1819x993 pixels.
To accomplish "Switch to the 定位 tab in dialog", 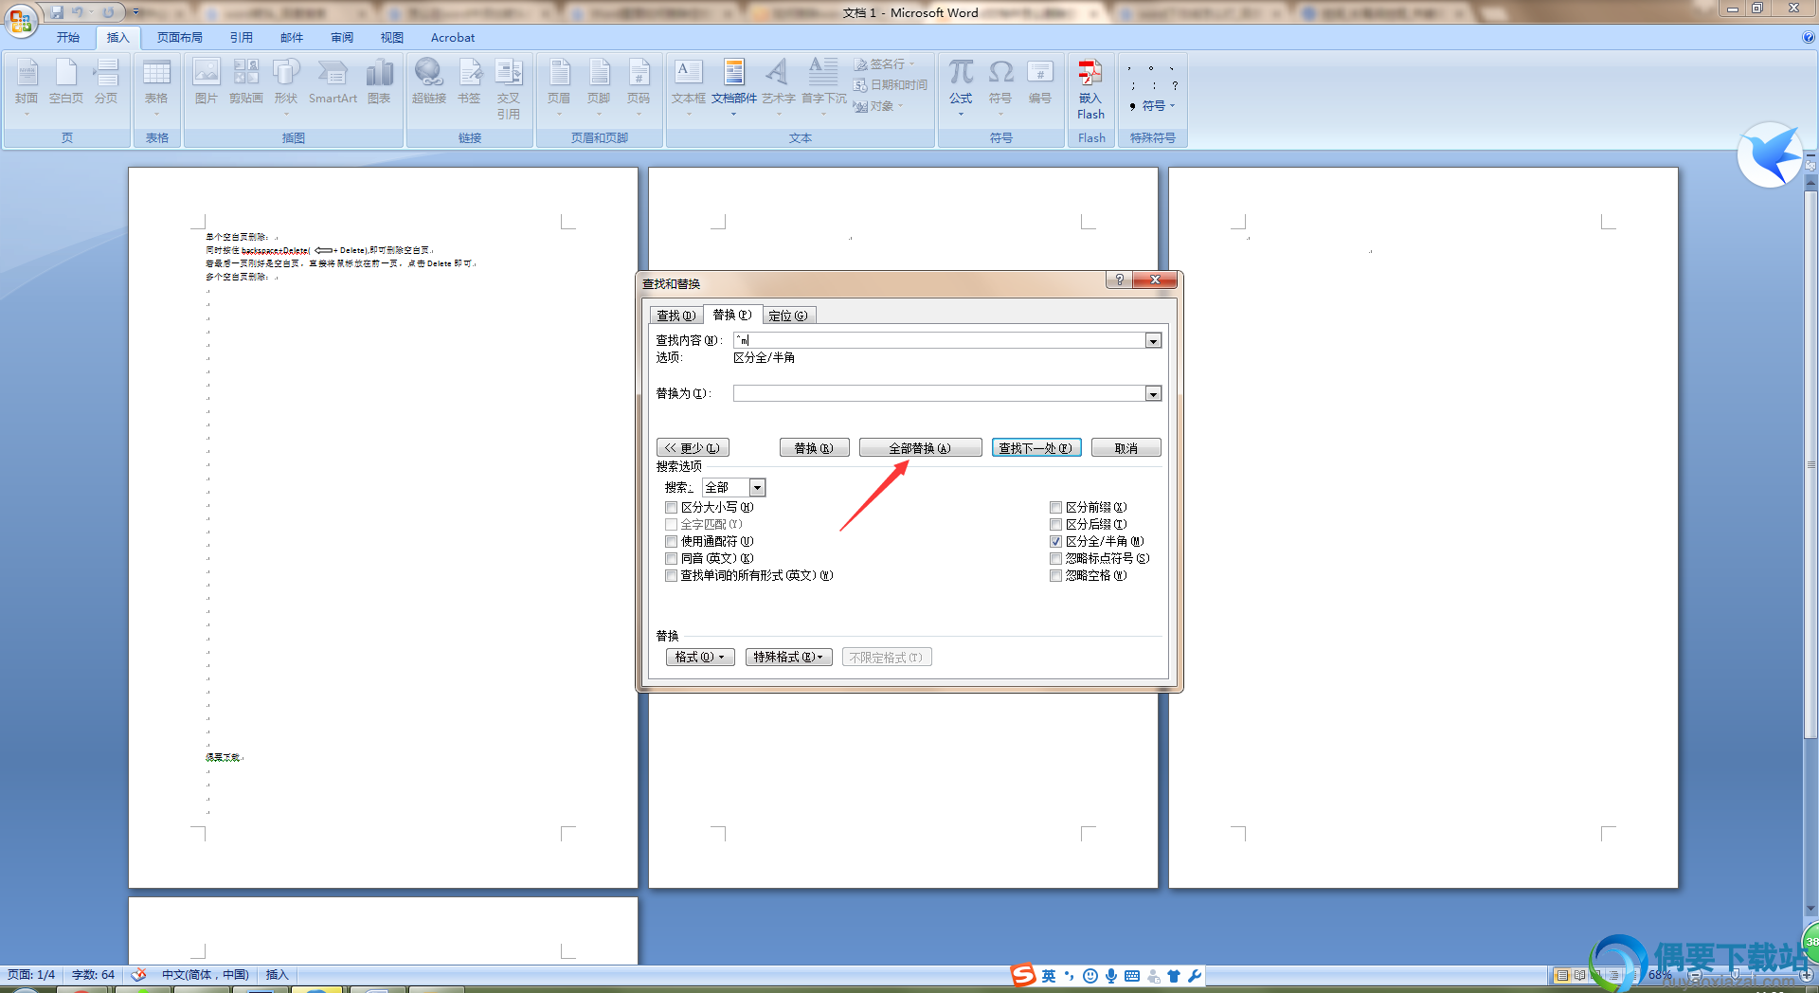I will [x=788, y=316].
